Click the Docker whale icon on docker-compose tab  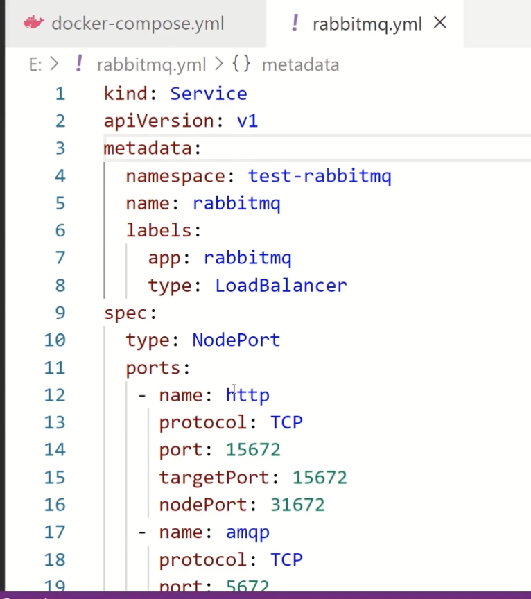(x=33, y=23)
